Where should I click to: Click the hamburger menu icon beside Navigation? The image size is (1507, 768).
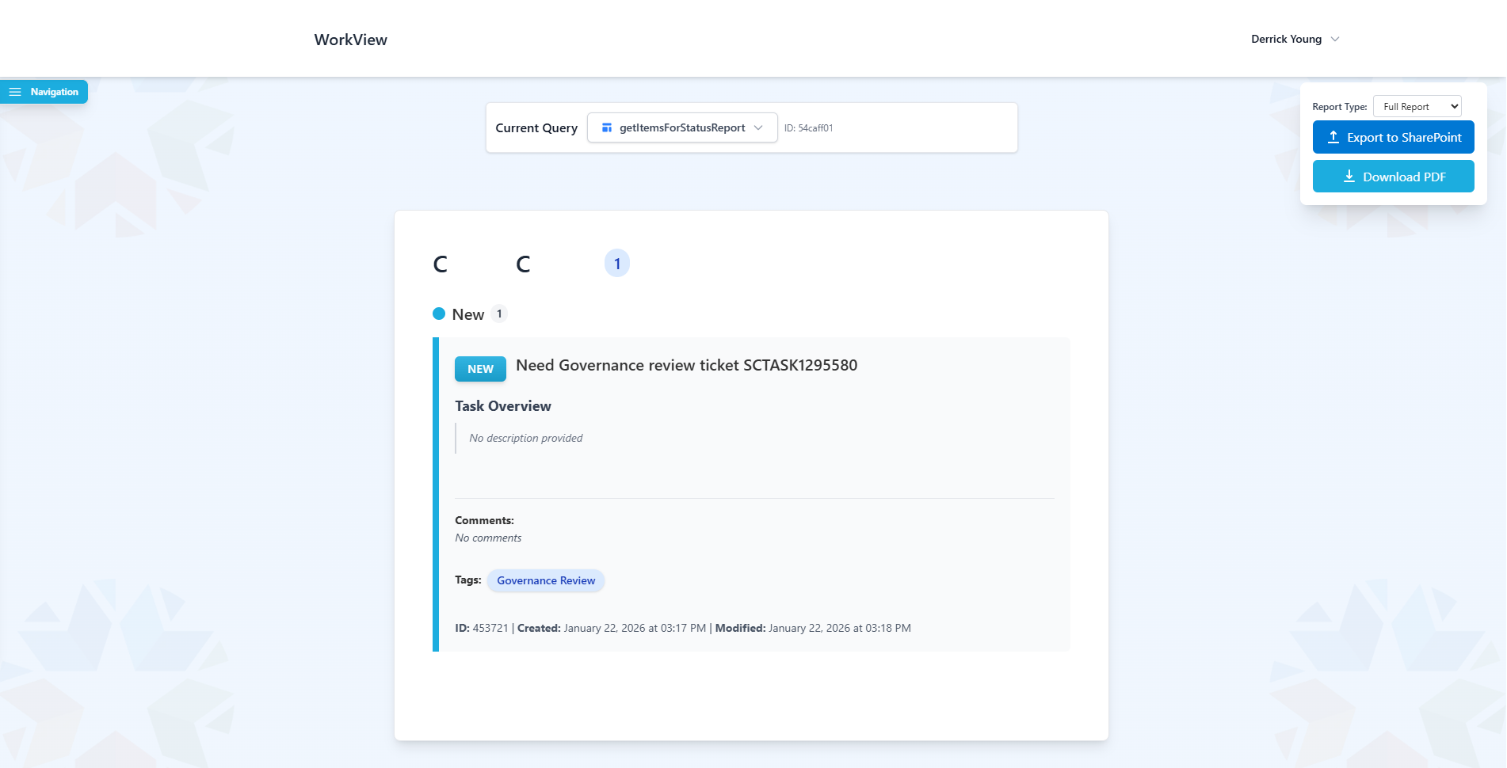click(x=15, y=92)
